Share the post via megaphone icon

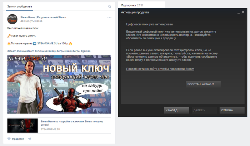click(30, 138)
